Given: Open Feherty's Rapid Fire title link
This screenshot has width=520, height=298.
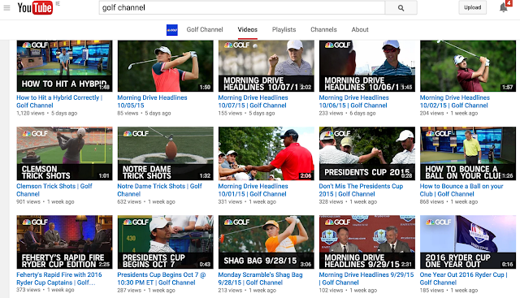Looking at the screenshot, I should point(59,279).
